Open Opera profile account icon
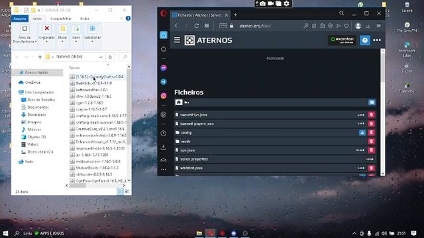This screenshot has width=424, height=238. point(358,26)
